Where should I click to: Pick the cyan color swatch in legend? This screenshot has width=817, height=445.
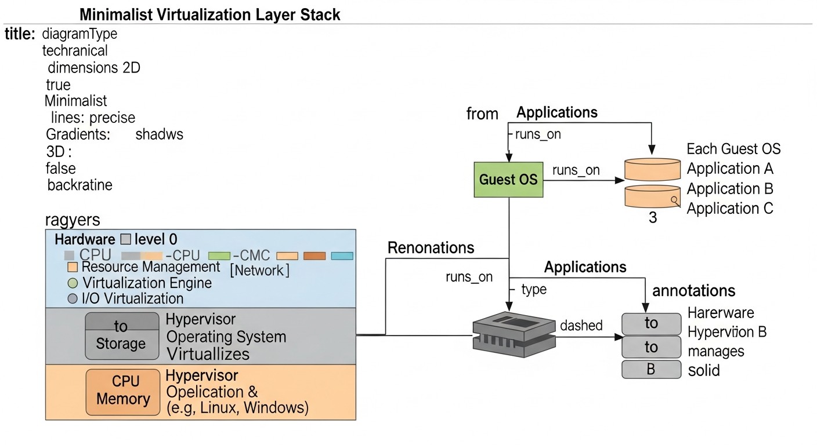click(x=342, y=256)
